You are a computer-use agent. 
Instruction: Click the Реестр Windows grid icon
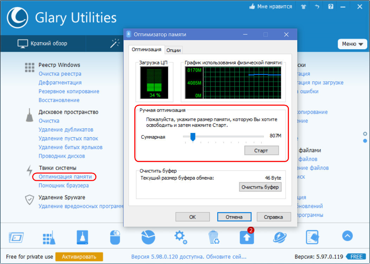point(30,68)
